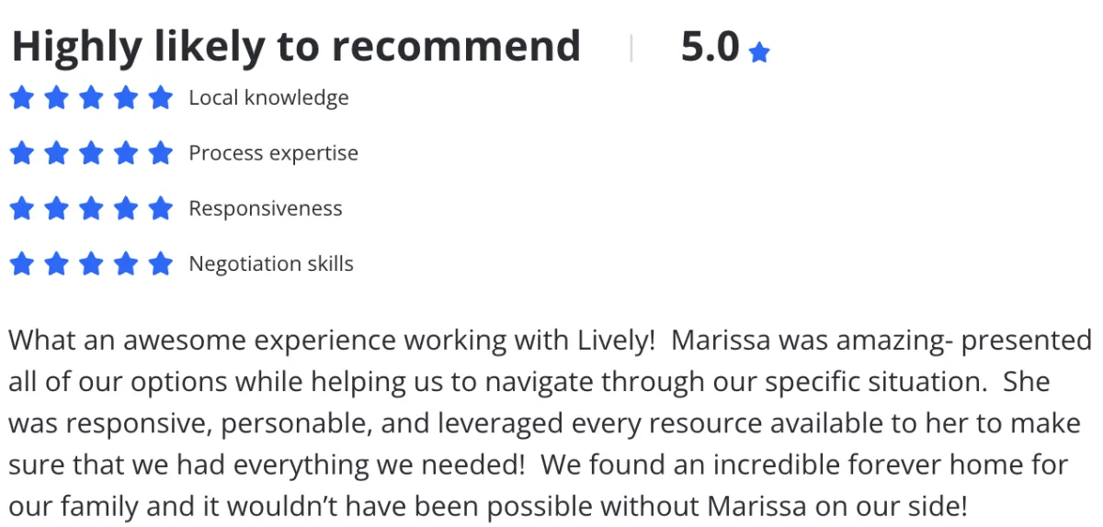1103x527 pixels.
Task: Click the first star of Process expertise
Action: click(x=21, y=152)
